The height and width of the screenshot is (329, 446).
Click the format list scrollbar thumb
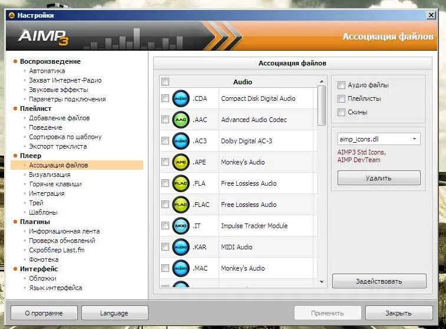tap(322, 106)
